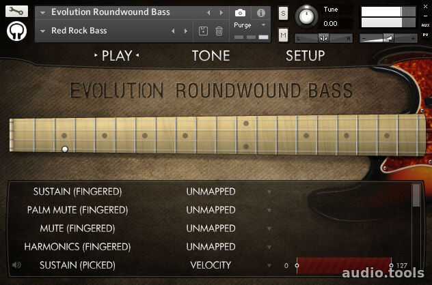The height and width of the screenshot is (285, 432).
Task: Toggle the PV button
Action: coord(425,35)
